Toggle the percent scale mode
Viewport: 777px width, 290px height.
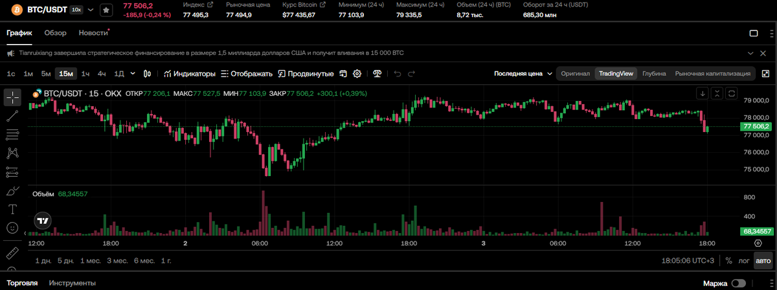[x=728, y=261]
